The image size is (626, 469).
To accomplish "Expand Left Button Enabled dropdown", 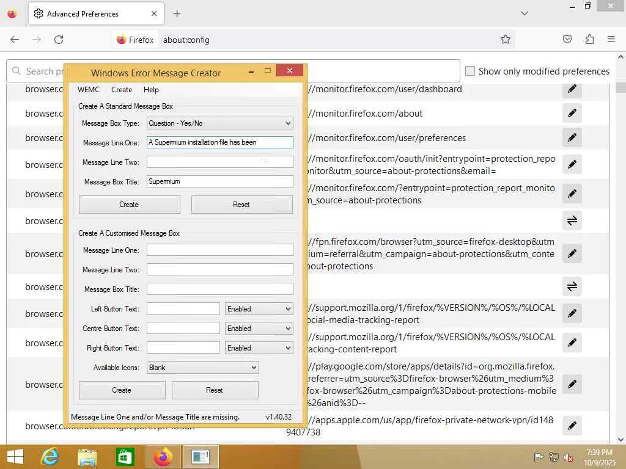I will pos(259,308).
